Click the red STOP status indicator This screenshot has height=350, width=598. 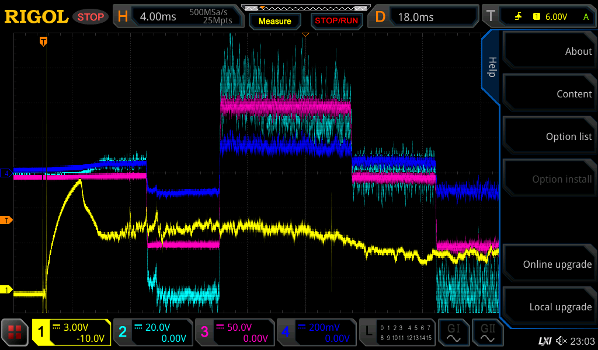[x=91, y=17]
